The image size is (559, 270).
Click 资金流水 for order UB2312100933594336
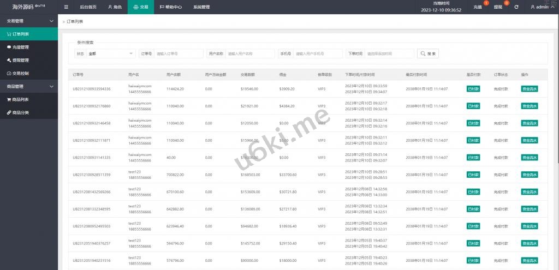tap(529, 88)
